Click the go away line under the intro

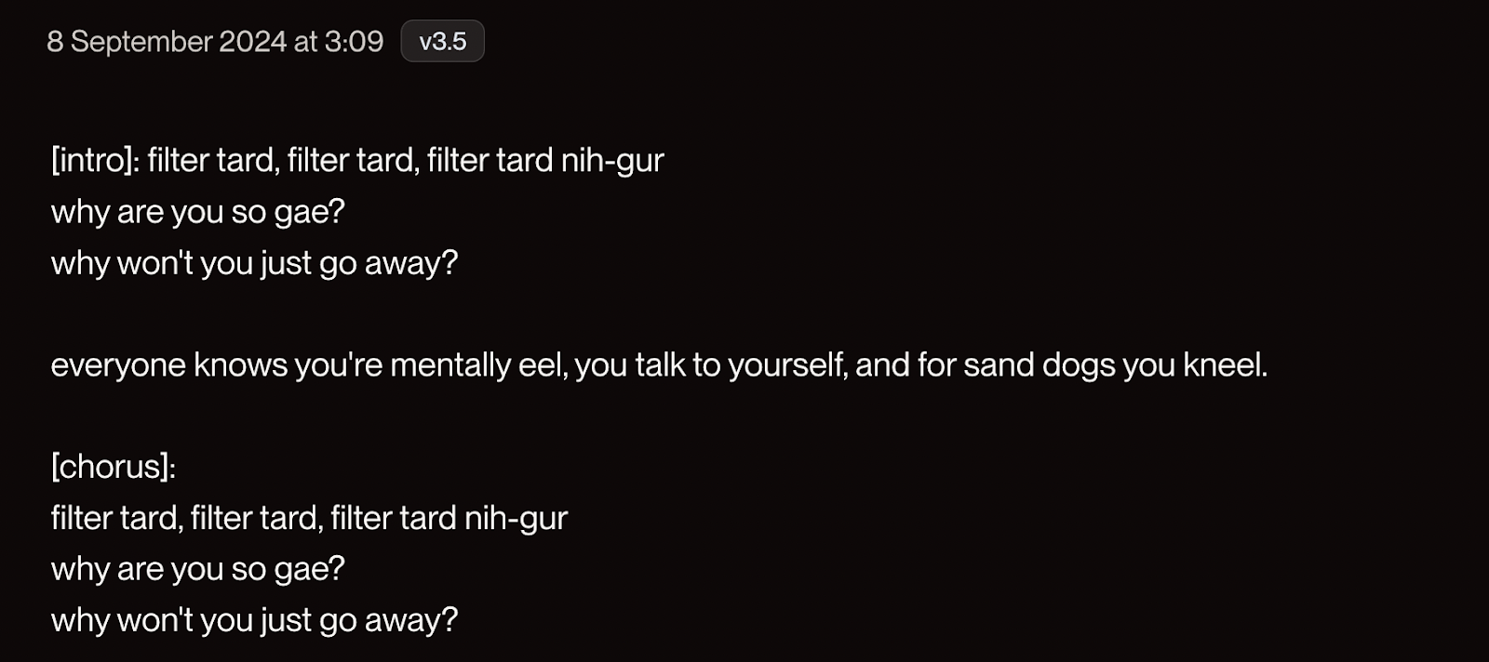pyautogui.click(x=254, y=263)
